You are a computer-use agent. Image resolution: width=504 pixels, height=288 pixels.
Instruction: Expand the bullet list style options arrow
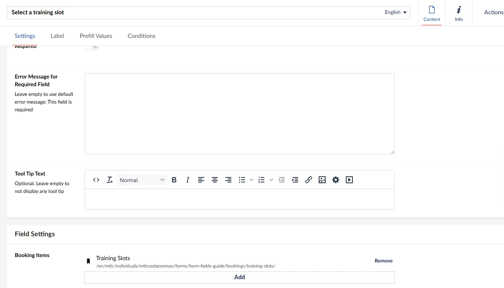[252, 180]
